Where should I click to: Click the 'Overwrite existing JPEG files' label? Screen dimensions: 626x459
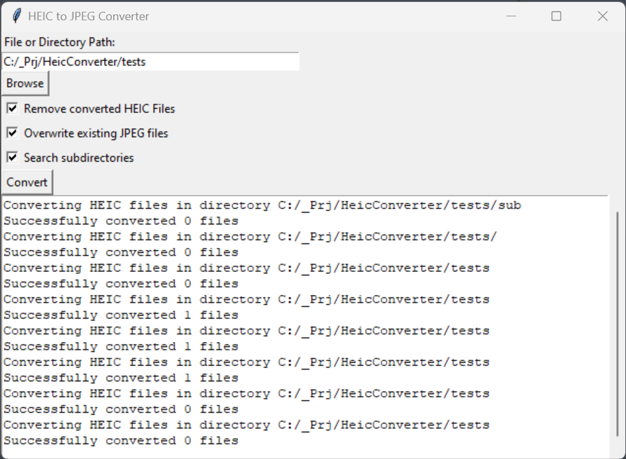96,133
